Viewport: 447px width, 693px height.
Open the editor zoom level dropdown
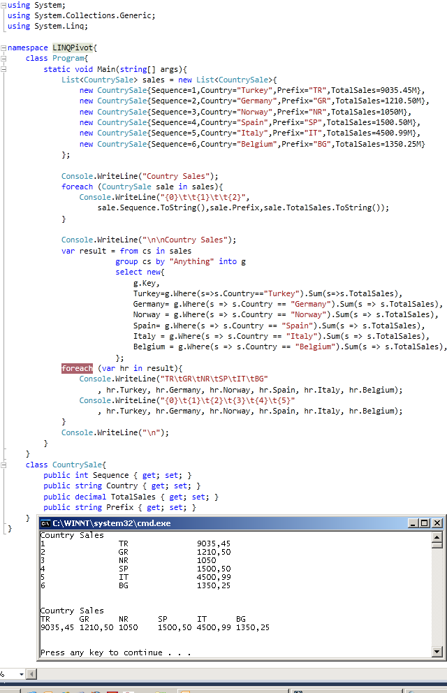click(21, 674)
